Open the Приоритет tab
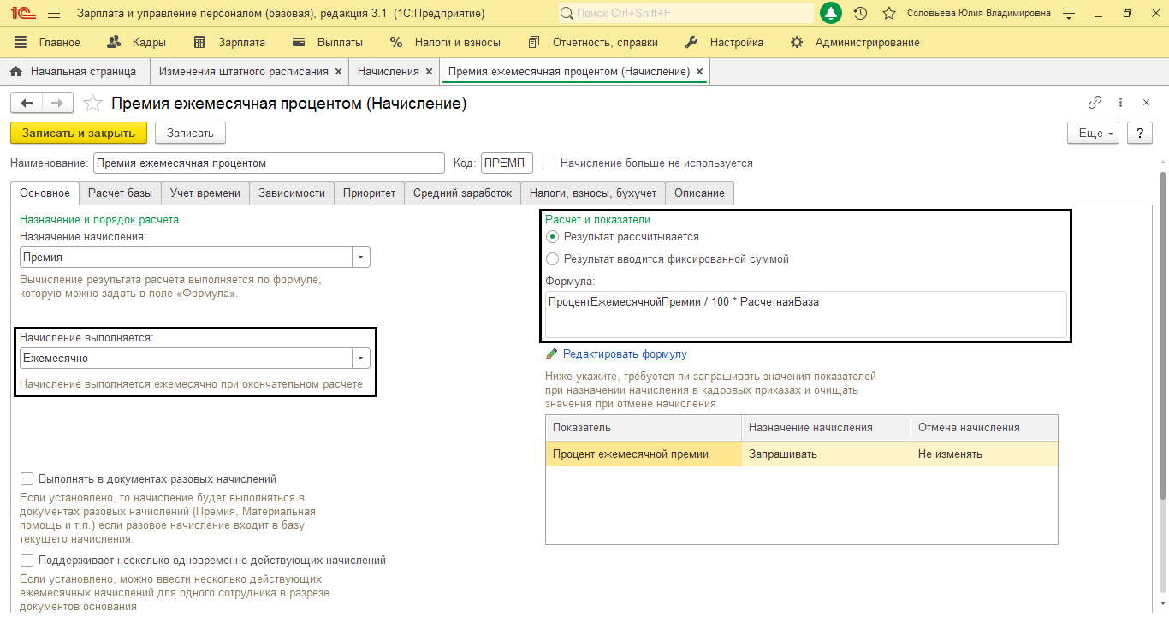The image size is (1169, 623). tap(369, 193)
